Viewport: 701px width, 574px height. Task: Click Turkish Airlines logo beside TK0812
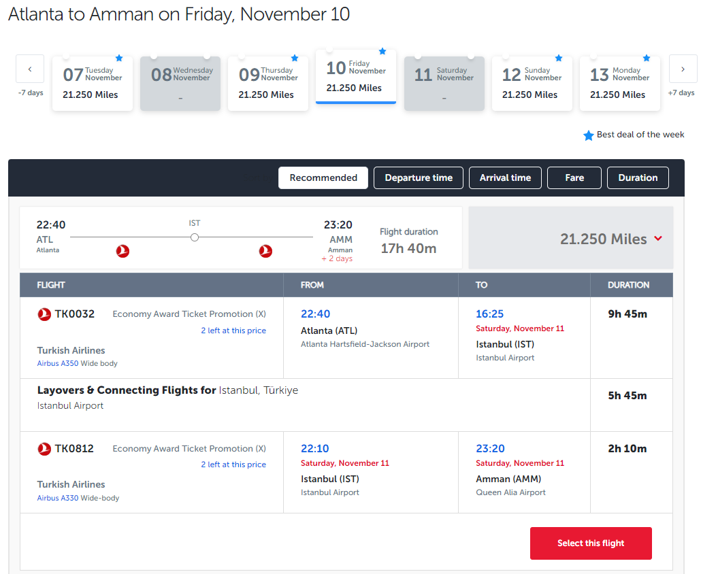click(44, 449)
